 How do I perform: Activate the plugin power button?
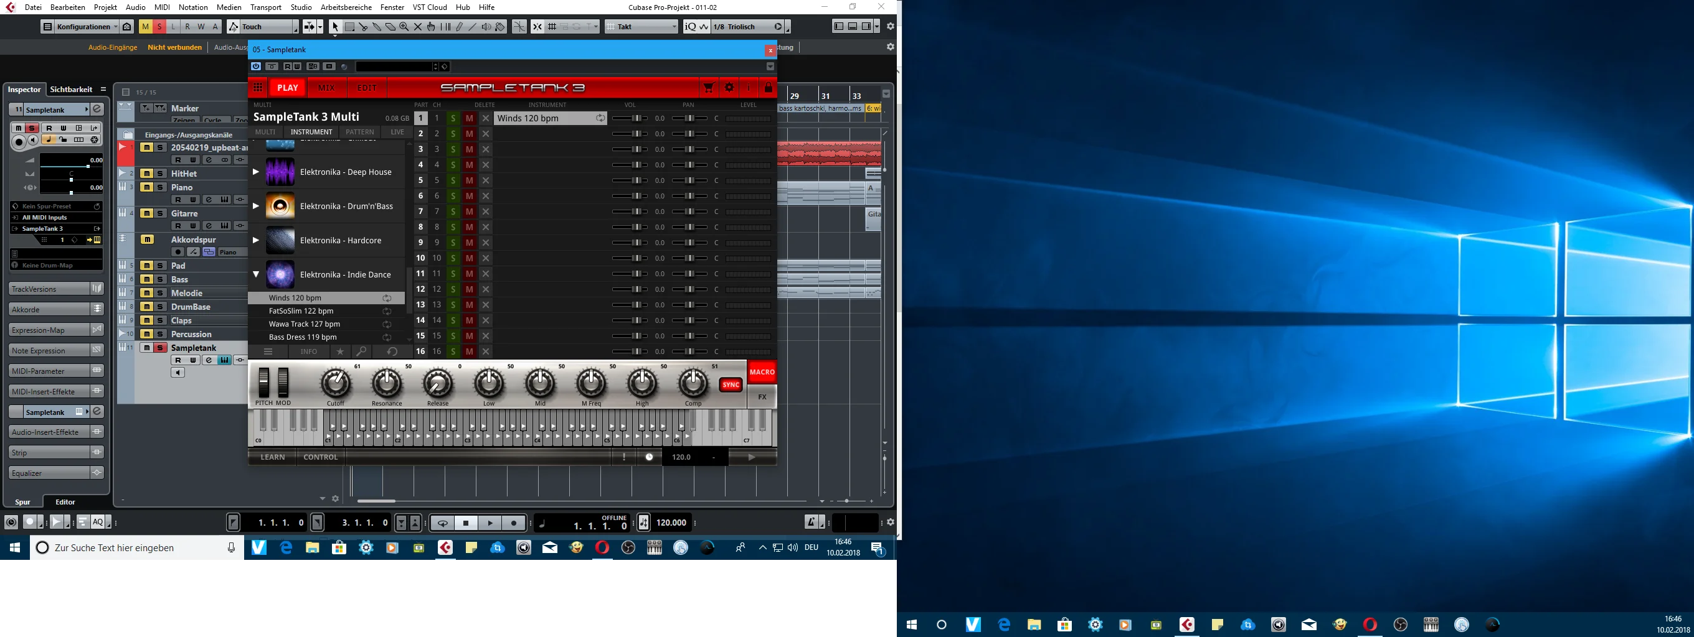click(x=256, y=67)
